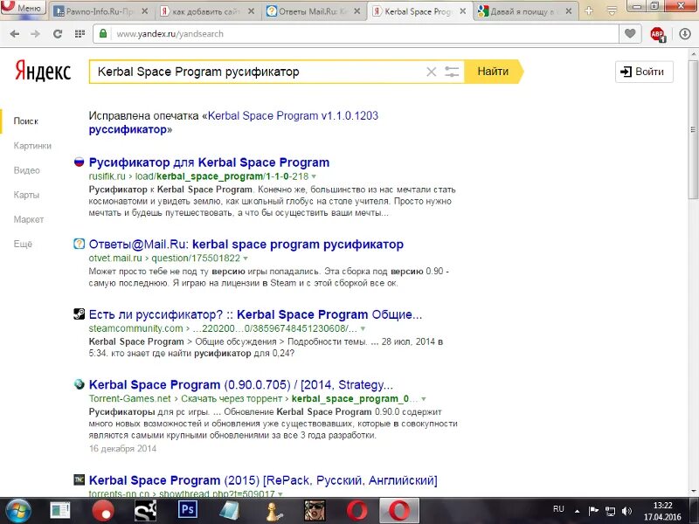Open the first Opera taskbar icon
This screenshot has height=524, width=699.
click(357, 511)
